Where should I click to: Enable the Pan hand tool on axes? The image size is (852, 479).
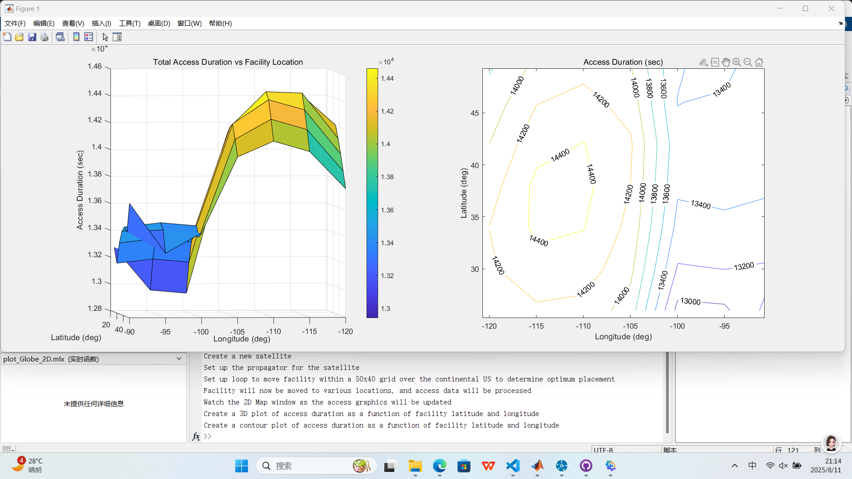(726, 62)
